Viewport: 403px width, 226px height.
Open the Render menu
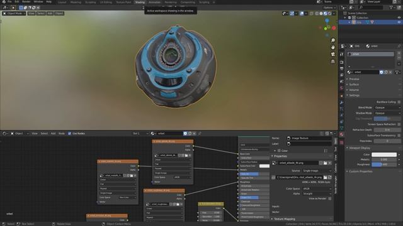pyautogui.click(x=26, y=1)
